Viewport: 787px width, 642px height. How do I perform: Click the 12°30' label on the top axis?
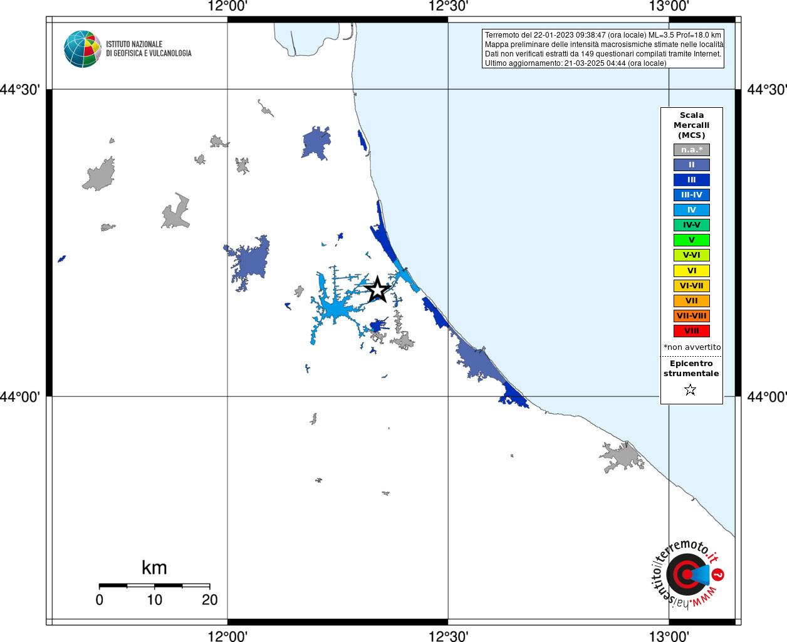[x=448, y=6]
